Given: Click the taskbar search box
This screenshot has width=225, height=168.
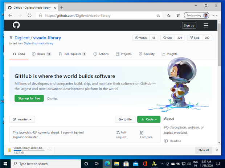Looking at the screenshot, I should [46, 164].
